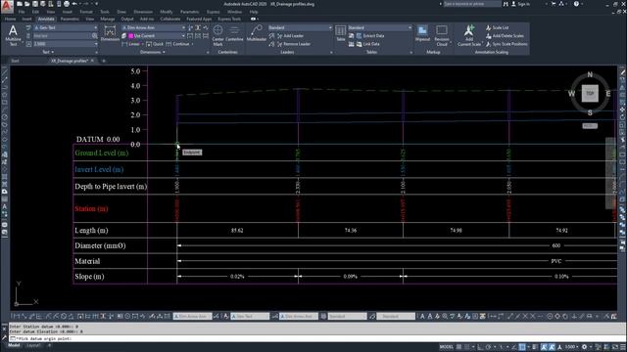Toggle auto-scale annotation icon in status bar
The width and height of the screenshot is (627, 352).
553,347
